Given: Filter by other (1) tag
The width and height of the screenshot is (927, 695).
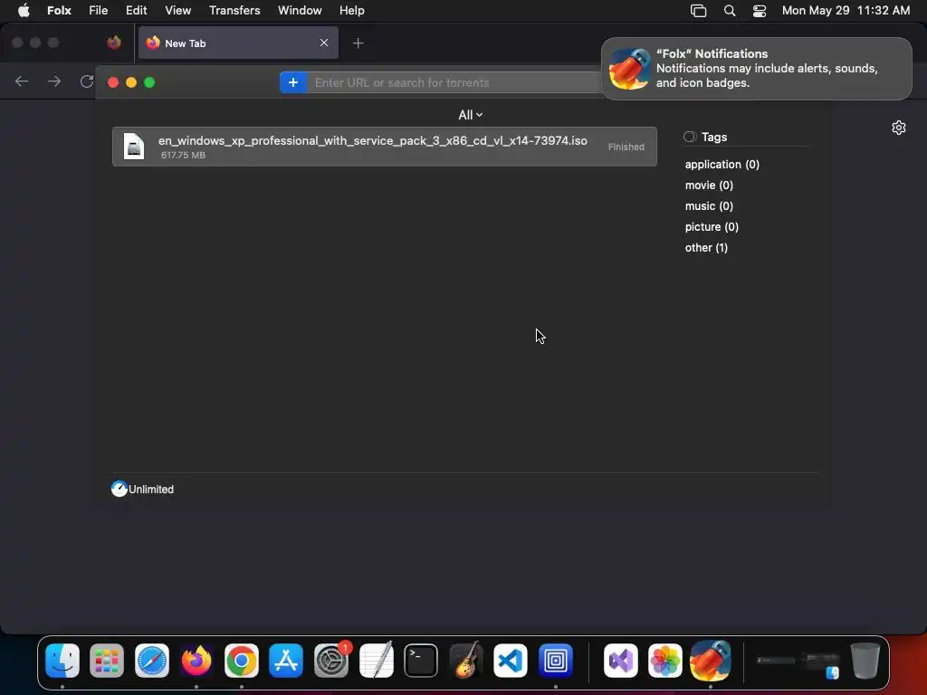Looking at the screenshot, I should click(706, 248).
